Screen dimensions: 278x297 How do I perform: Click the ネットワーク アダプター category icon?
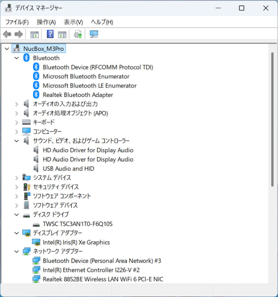(26, 251)
